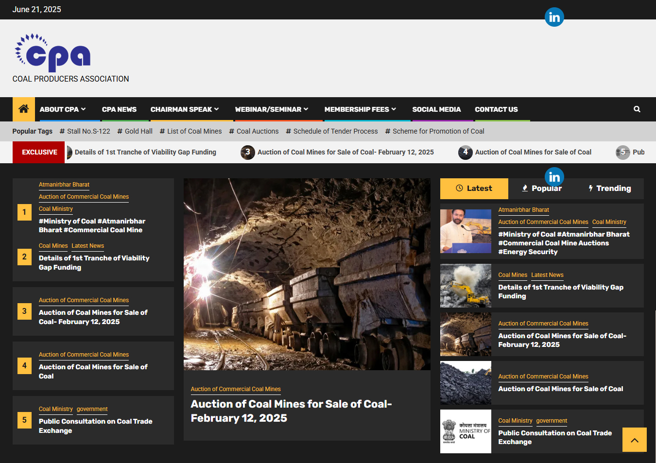Open the search magnifier icon
Screen dimensions: 656x463
637,109
